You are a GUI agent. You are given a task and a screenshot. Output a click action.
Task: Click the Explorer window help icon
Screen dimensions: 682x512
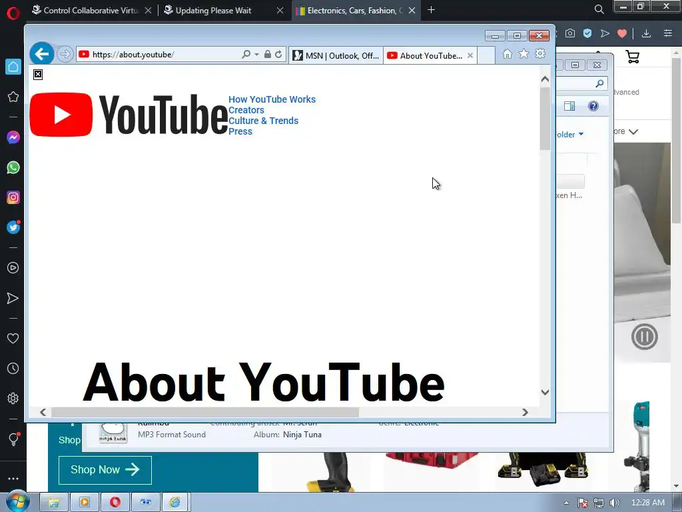[593, 106]
